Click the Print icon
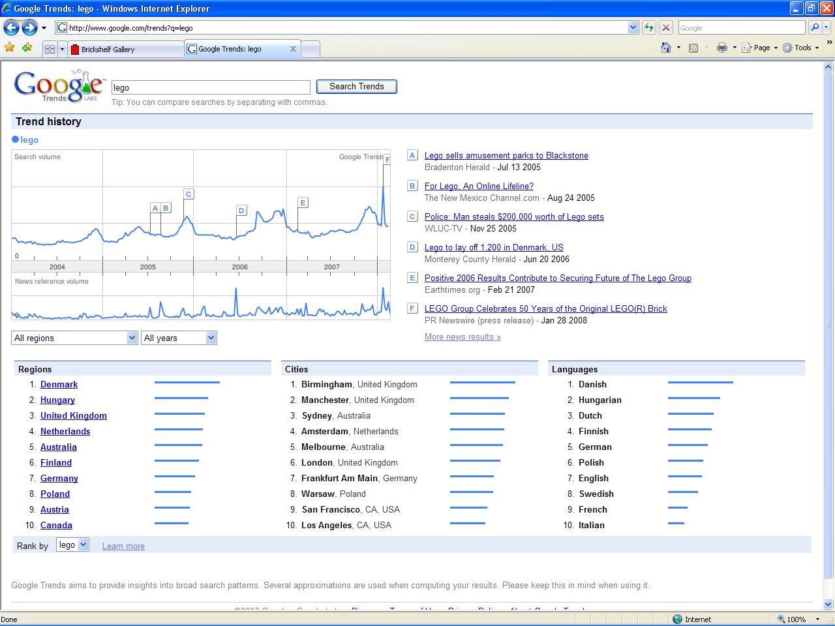The height and width of the screenshot is (626, 835). tap(721, 48)
